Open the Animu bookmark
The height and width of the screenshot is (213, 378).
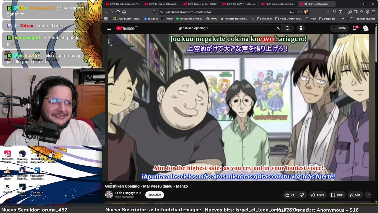click(x=212, y=19)
